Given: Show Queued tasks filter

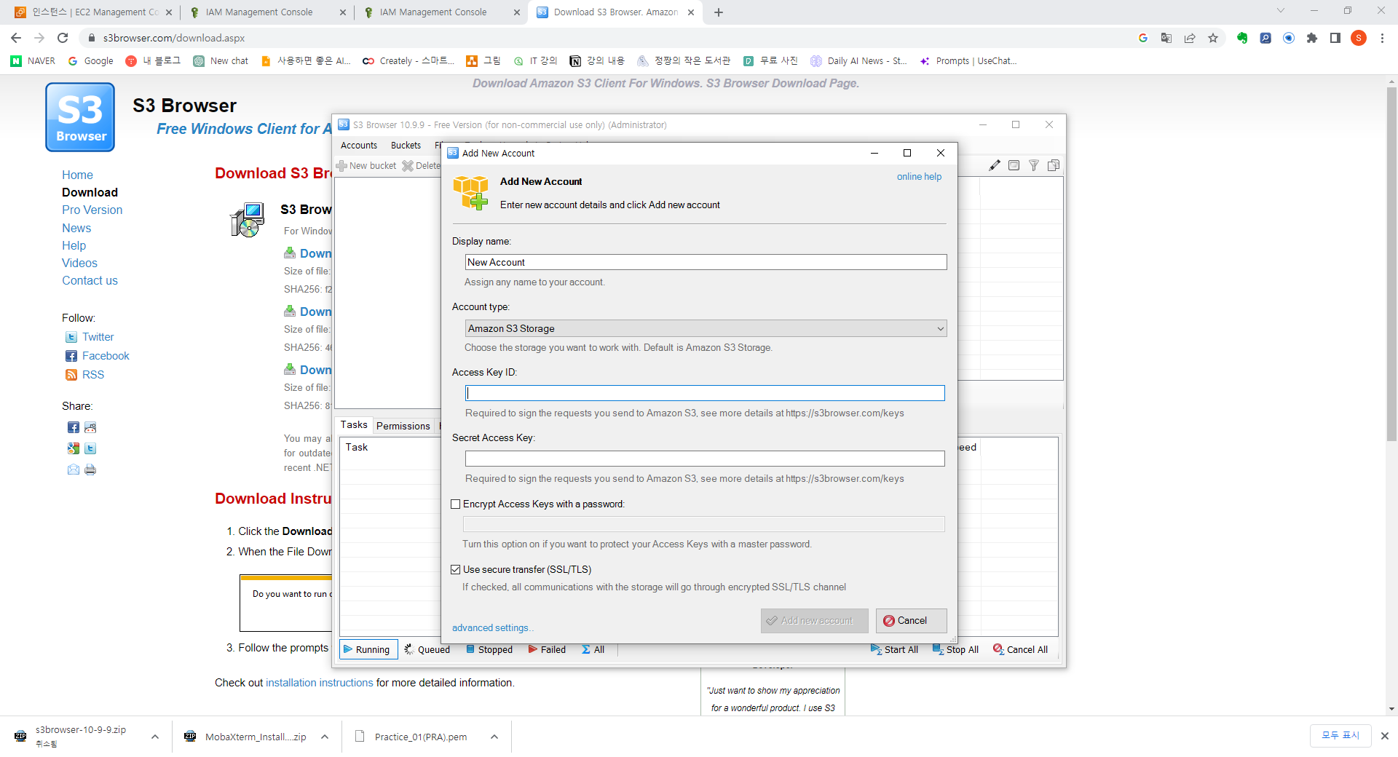Looking at the screenshot, I should (427, 649).
